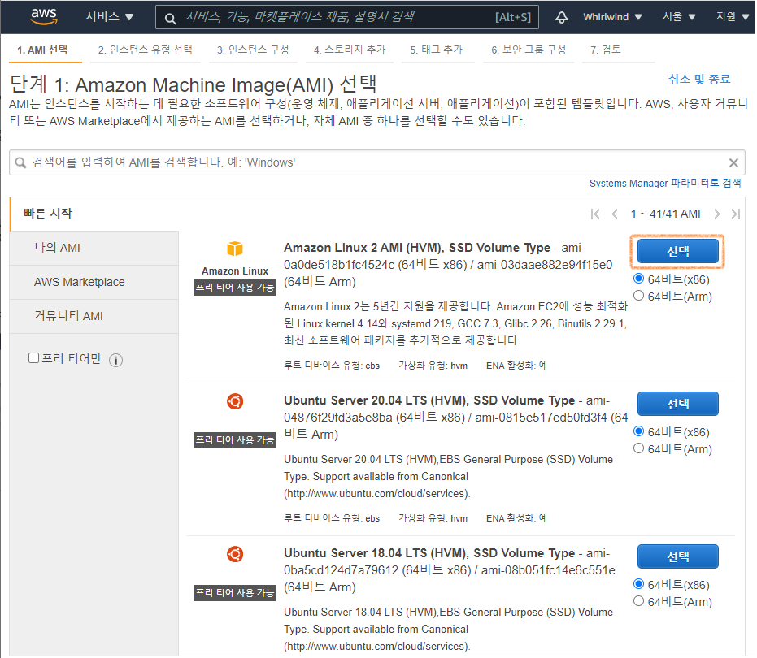Click 프리 티어 사용 가능 badge for Ubuntu 20.04

(x=235, y=440)
